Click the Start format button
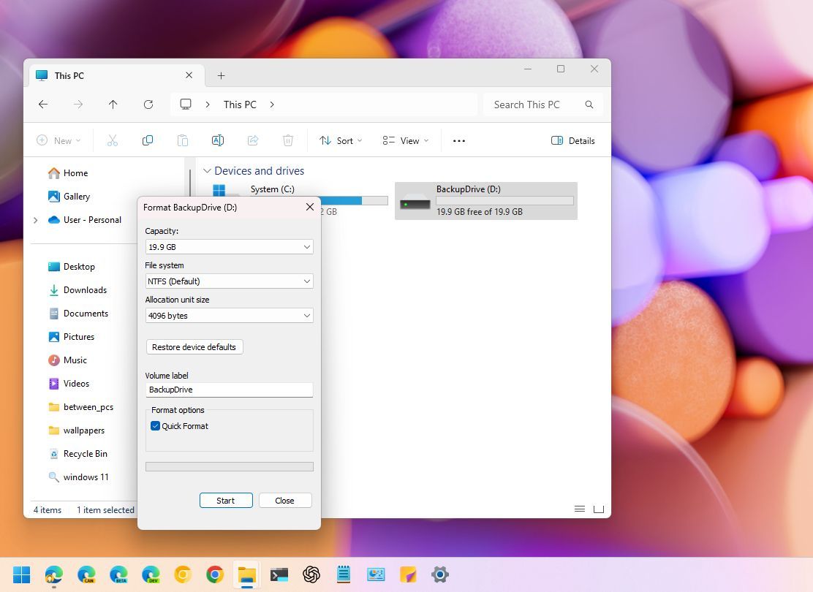 point(226,500)
